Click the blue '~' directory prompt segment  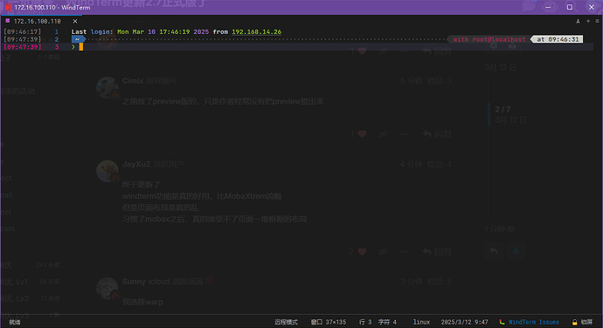78,39
